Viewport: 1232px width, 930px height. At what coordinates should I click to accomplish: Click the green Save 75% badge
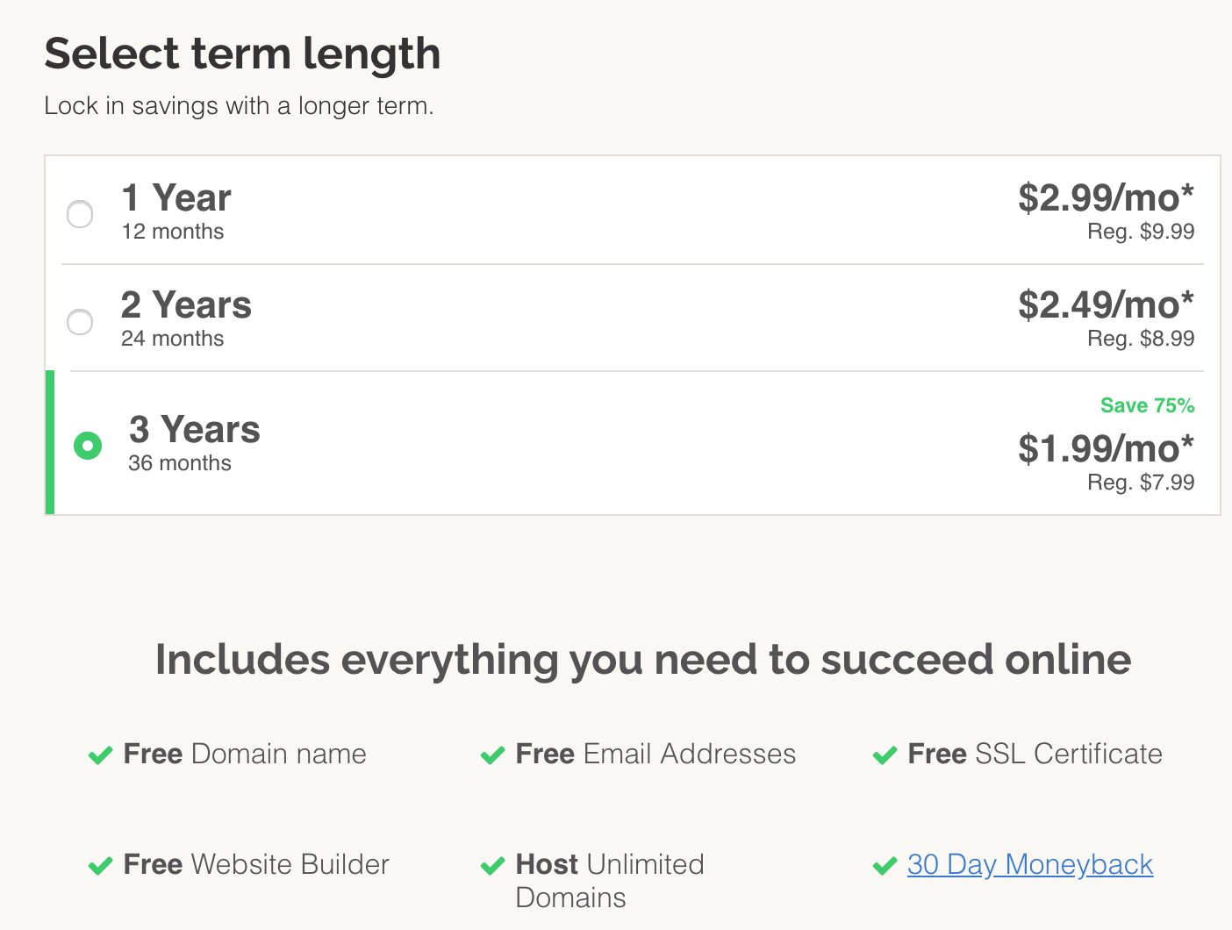tap(1147, 405)
